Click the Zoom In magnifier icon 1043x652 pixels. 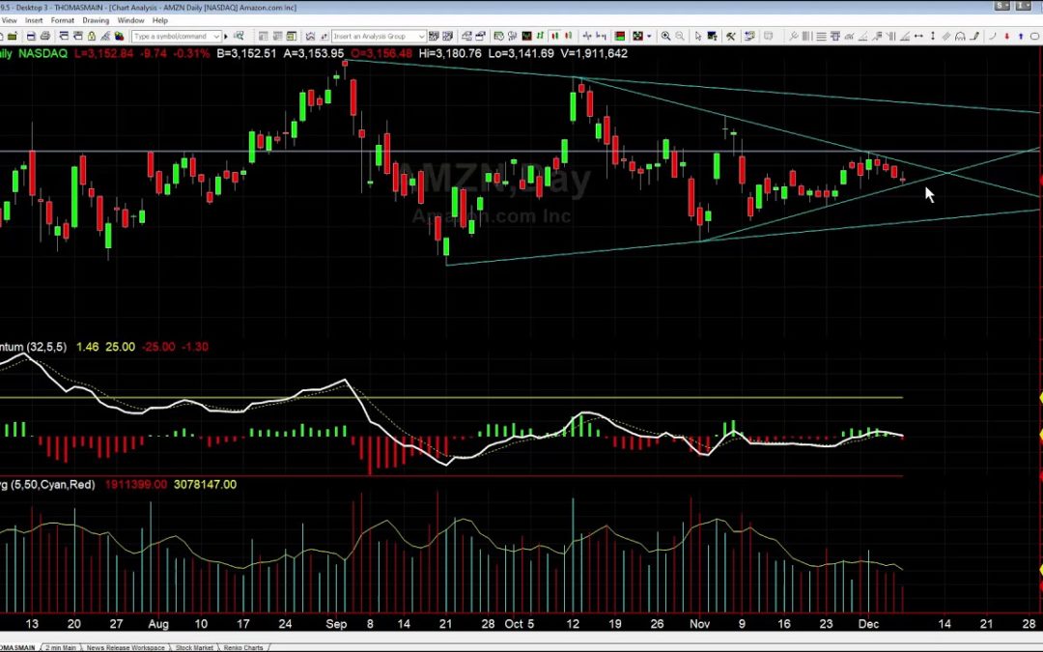pos(665,36)
